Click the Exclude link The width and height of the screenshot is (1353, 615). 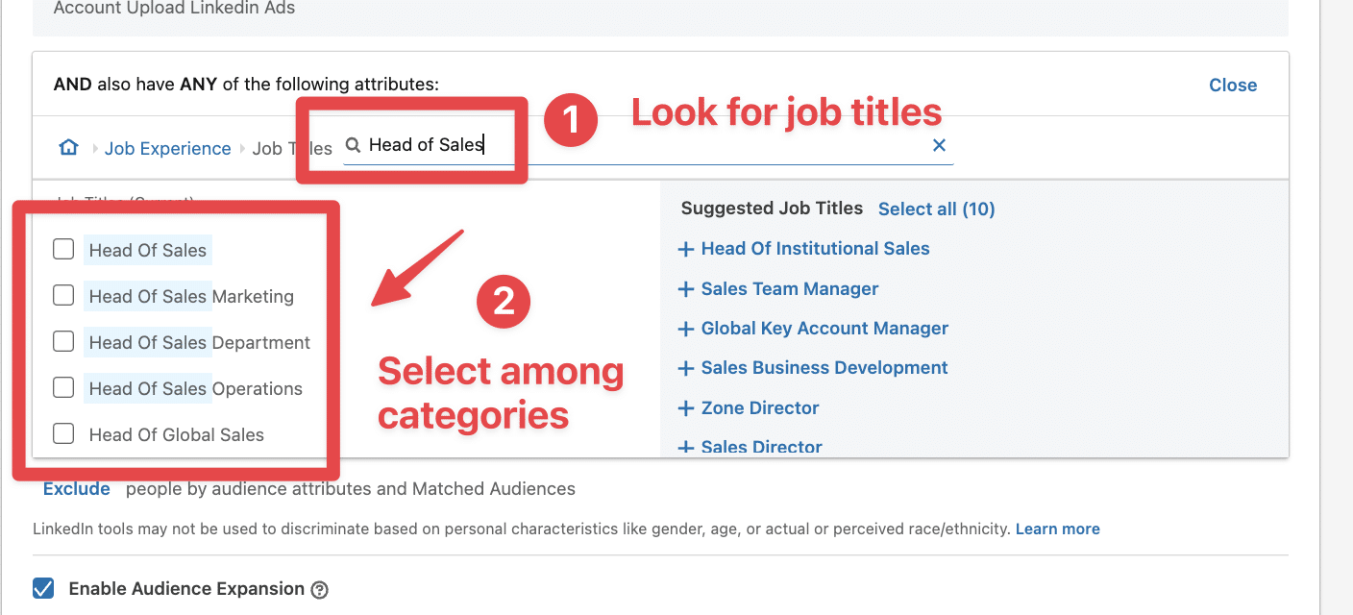click(77, 488)
